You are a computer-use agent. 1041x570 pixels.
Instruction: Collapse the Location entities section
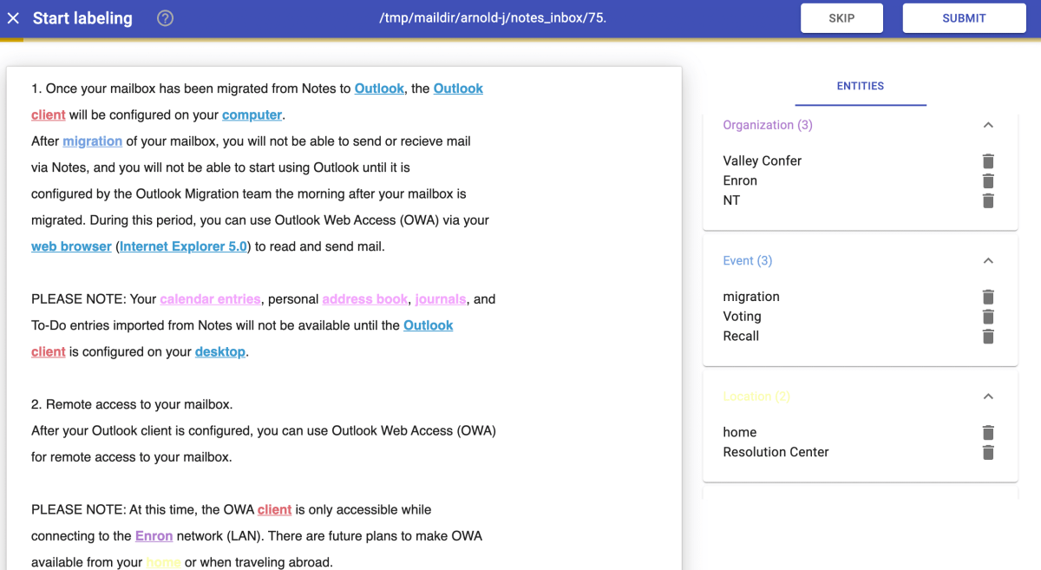988,396
